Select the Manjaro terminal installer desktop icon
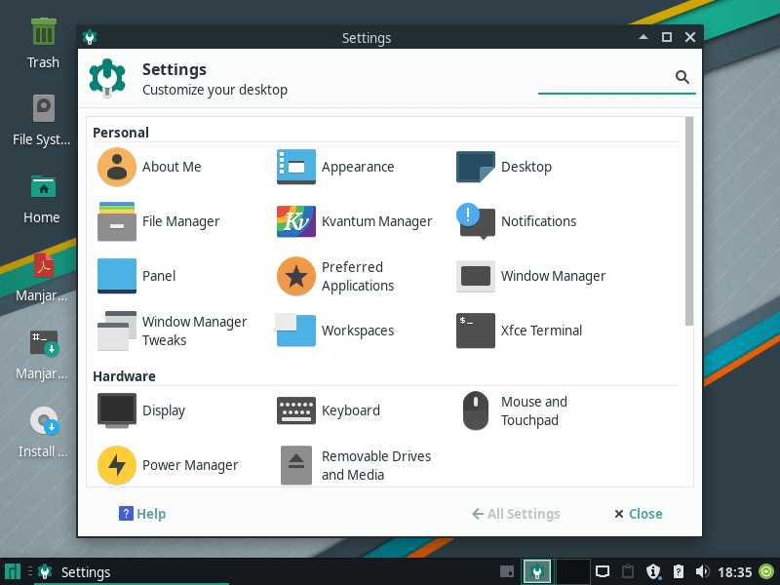This screenshot has height=585, width=780. 44,343
